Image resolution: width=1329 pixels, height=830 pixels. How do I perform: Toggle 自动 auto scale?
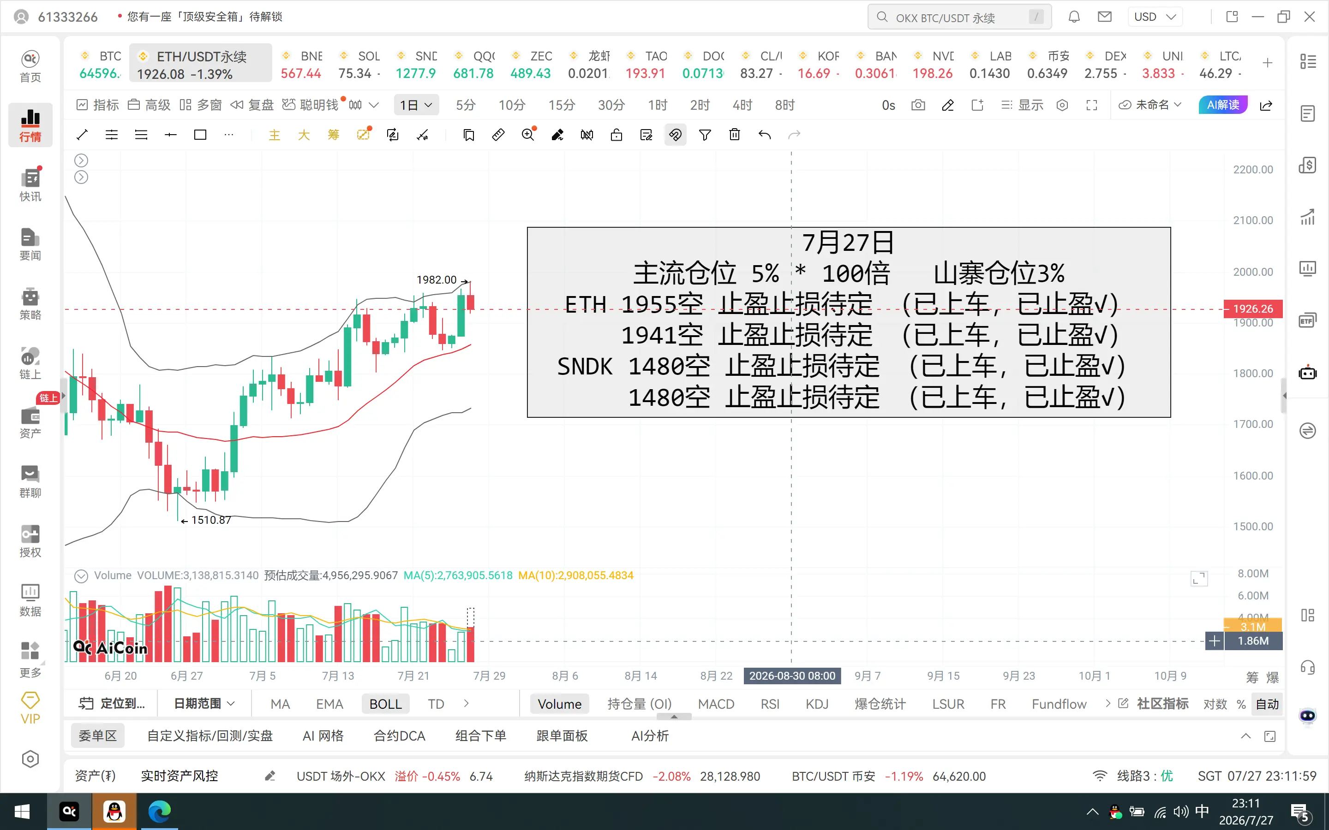click(x=1268, y=704)
